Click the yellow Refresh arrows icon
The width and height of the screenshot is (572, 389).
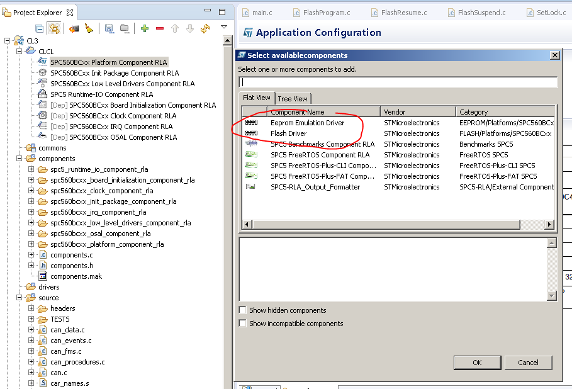click(205, 28)
